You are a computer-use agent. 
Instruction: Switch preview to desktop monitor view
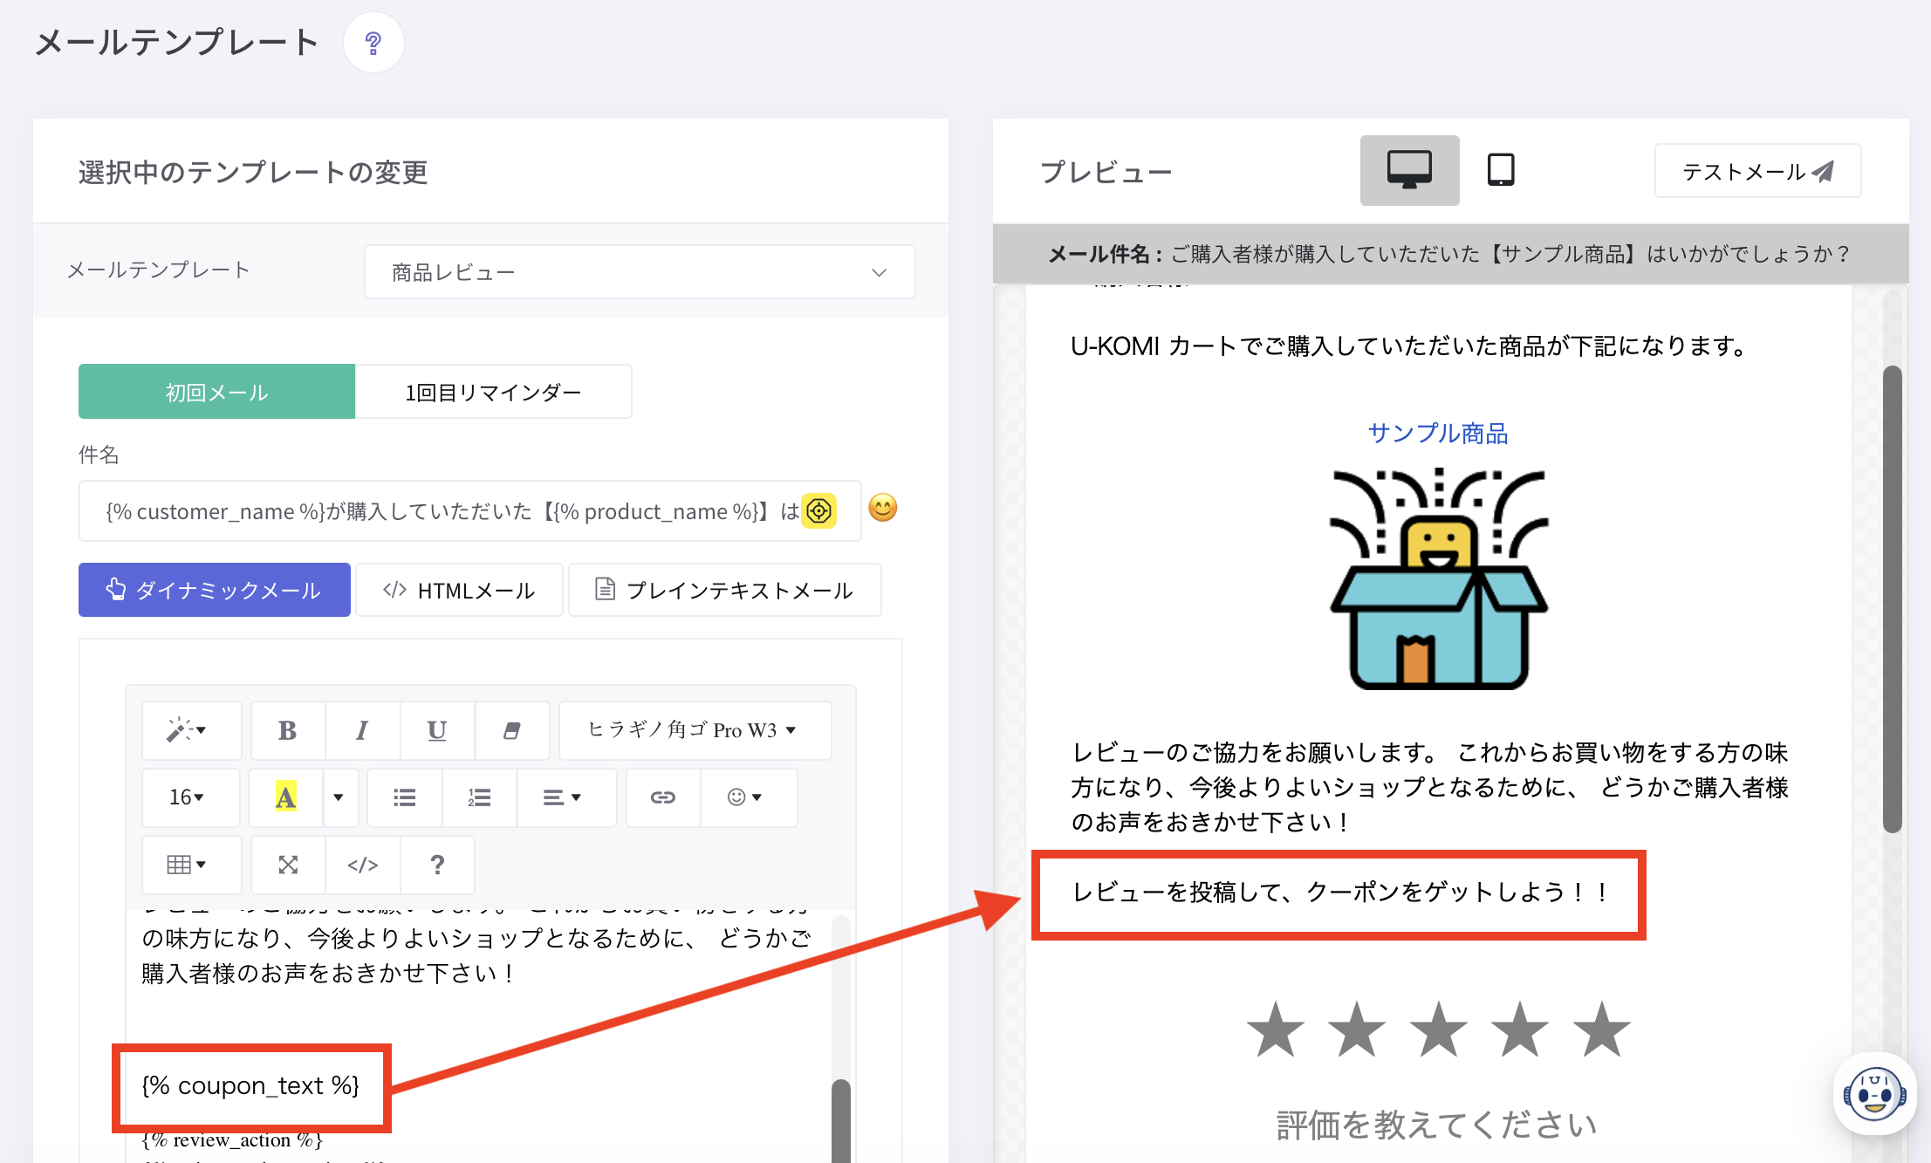click(x=1409, y=170)
